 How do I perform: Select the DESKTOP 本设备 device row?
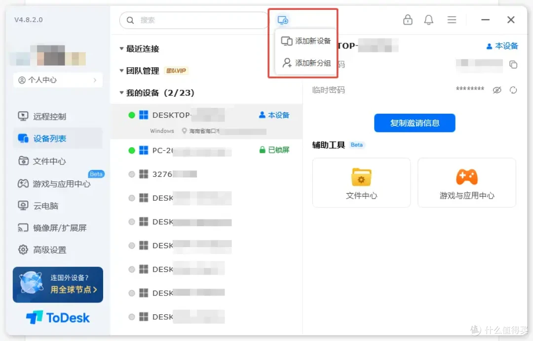(206, 122)
